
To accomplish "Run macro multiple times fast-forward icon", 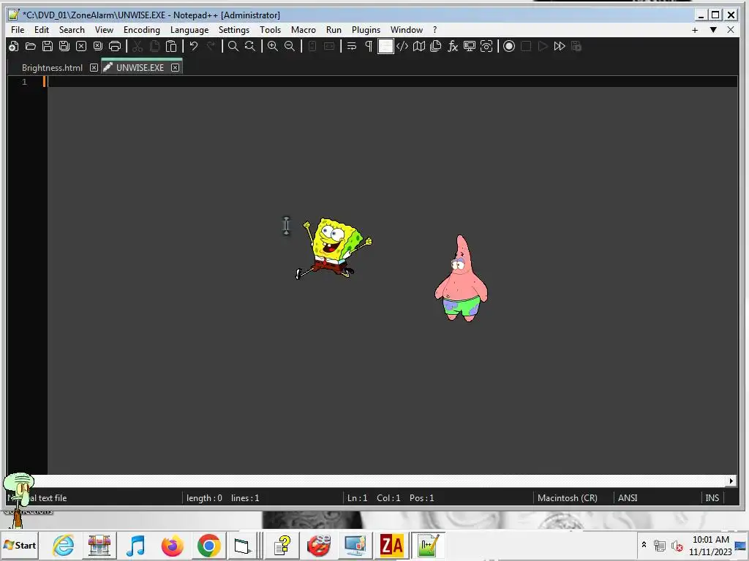I will click(560, 46).
